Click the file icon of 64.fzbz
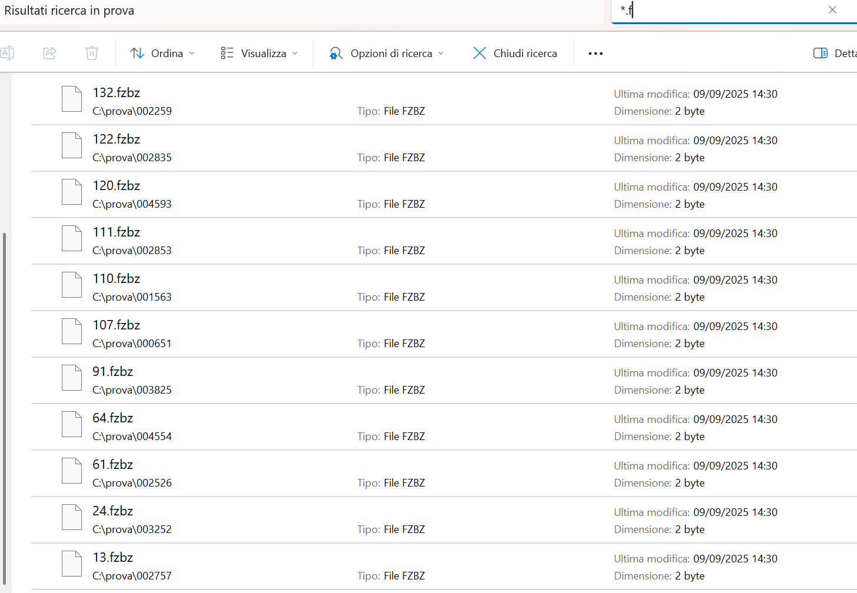857x593 pixels. click(x=72, y=424)
